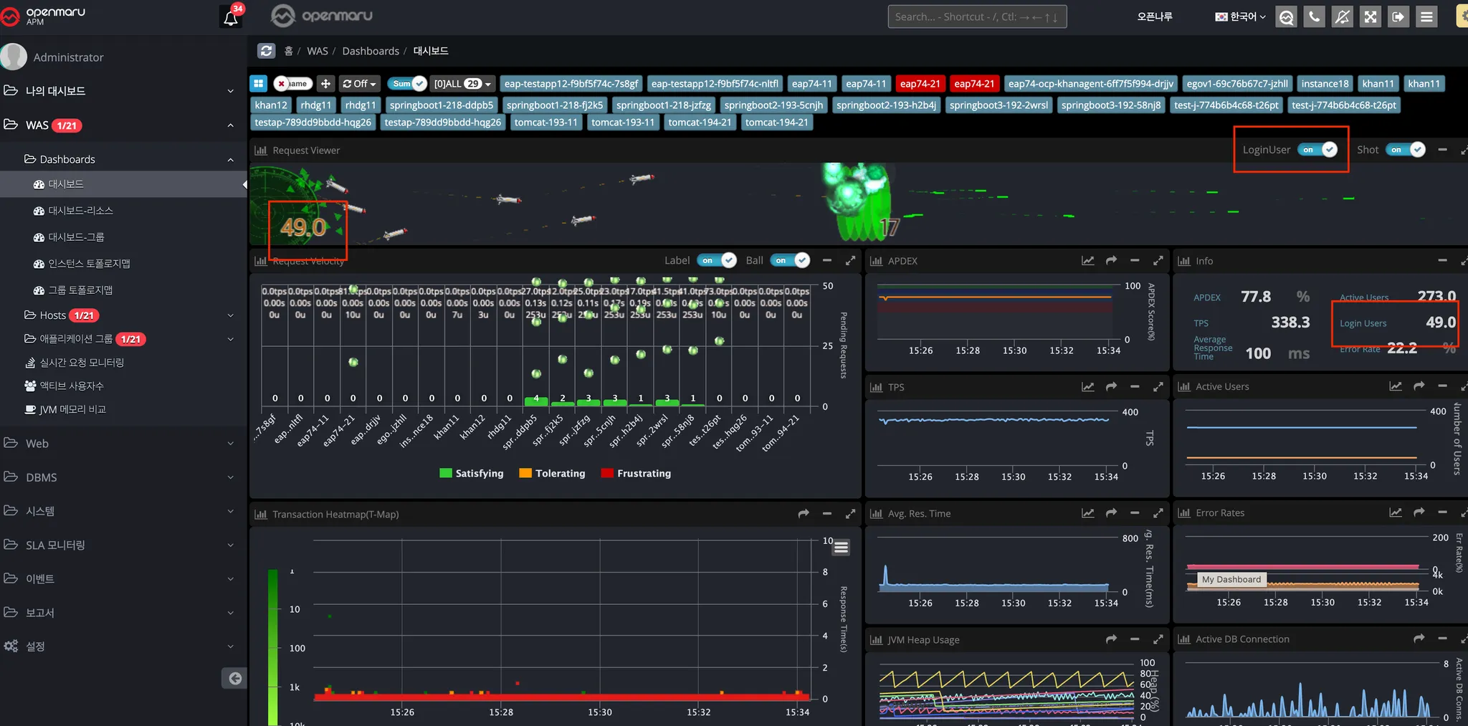Screen dimensions: 1468x726
Task: Open the notifications bell with 34 alerts
Action: [x=231, y=17]
